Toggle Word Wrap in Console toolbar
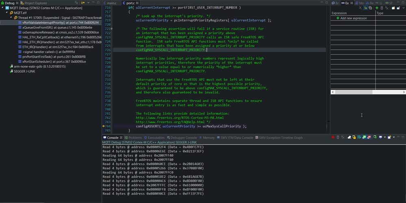Viewport: 406px width, 203px height. [x=359, y=137]
